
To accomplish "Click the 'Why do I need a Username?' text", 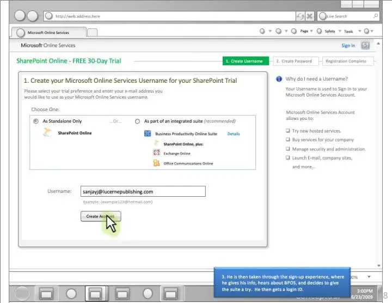I will coord(316,79).
